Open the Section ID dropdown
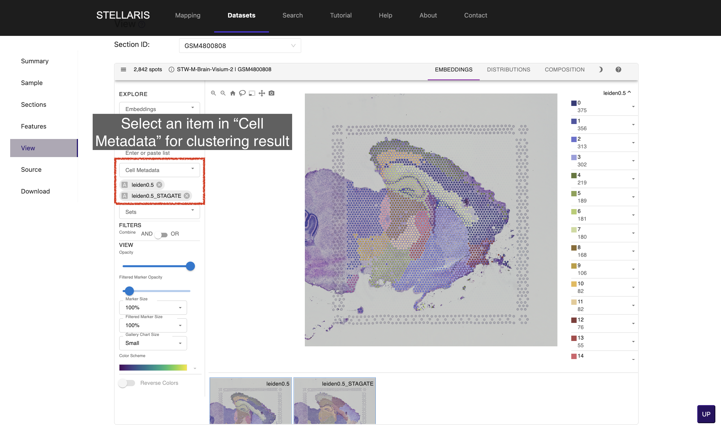 coord(240,46)
